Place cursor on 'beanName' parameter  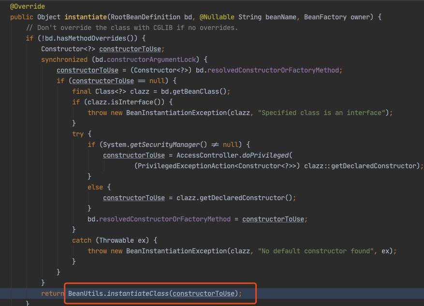pyautogui.click(x=281, y=17)
